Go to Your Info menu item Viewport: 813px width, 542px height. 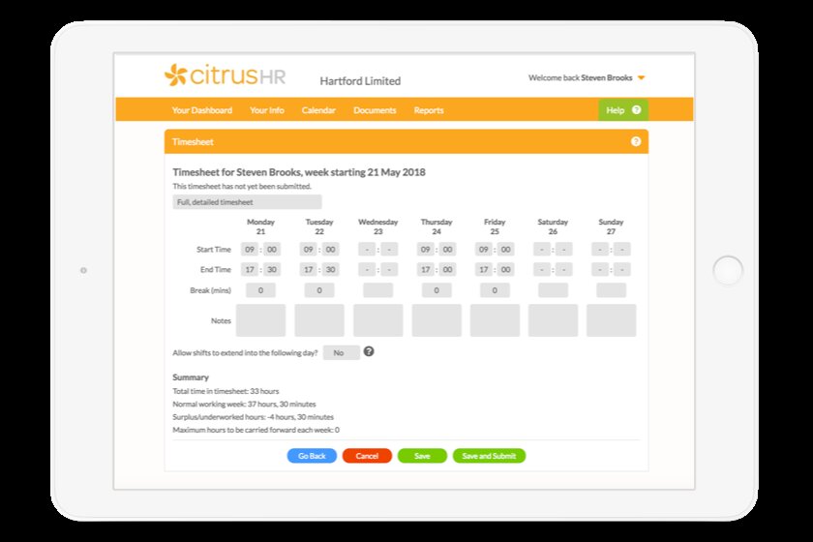(267, 110)
